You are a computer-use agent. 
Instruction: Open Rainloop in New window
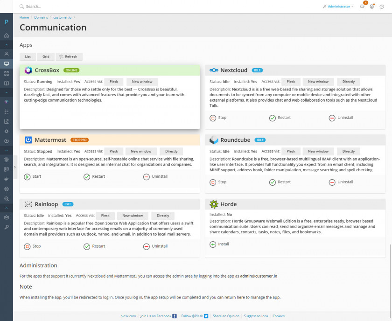133,216
